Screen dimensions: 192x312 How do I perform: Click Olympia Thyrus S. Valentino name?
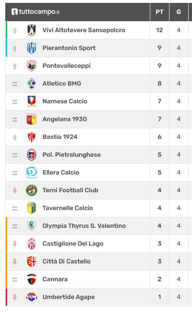[84, 226]
